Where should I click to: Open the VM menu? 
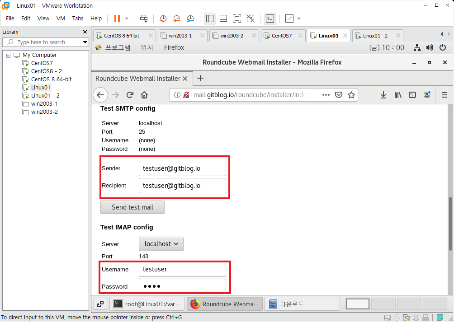click(61, 18)
